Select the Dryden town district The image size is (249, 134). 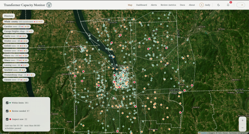click(x=15, y=41)
